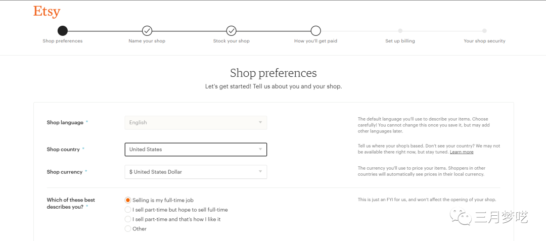Go to 'Stock your shop' step label
This screenshot has width=546, height=241.
[232, 41]
